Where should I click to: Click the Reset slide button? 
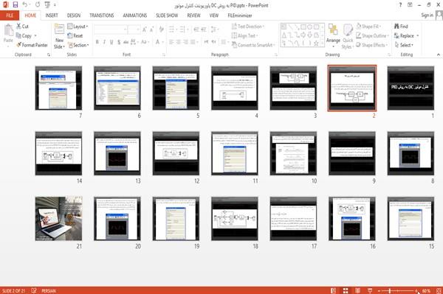point(75,36)
